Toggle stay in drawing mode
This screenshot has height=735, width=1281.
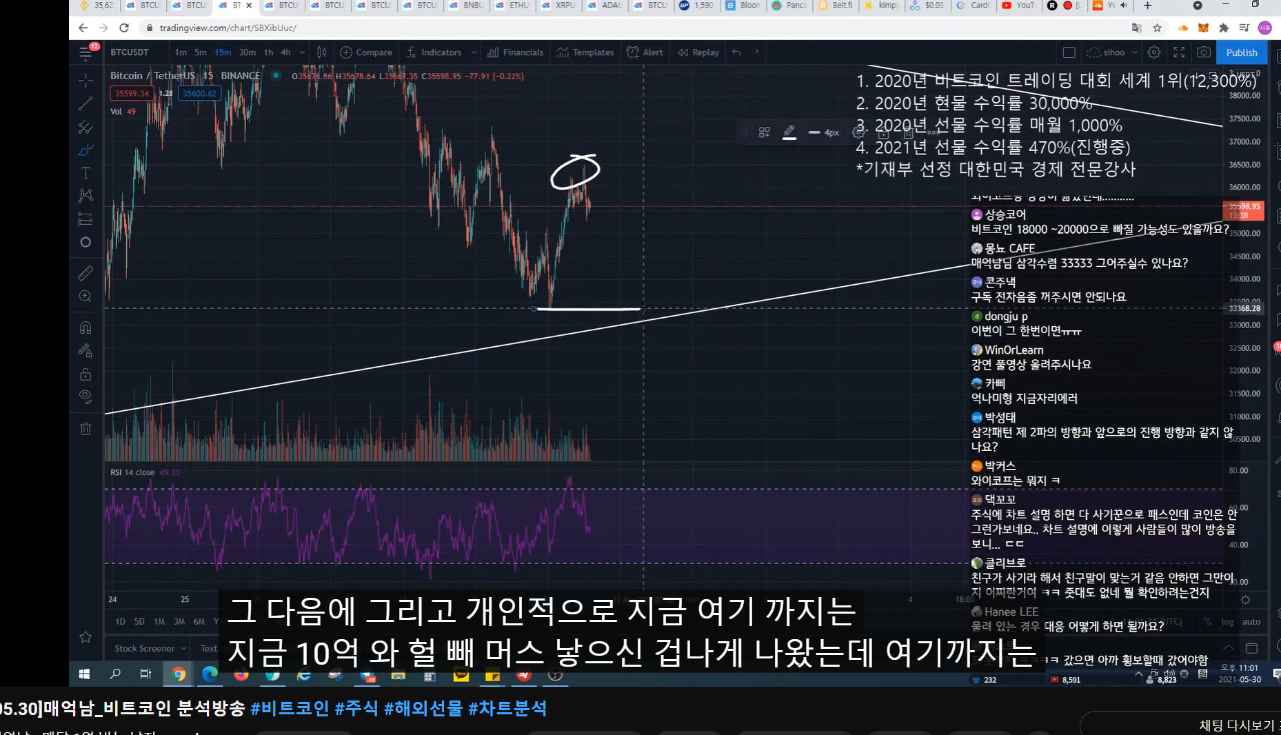tap(85, 350)
